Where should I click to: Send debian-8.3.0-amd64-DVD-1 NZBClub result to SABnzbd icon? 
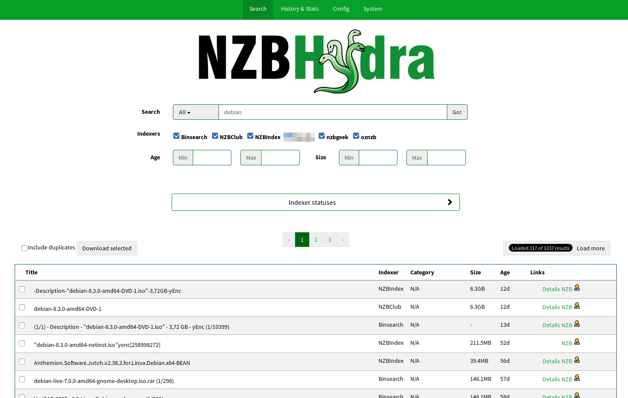[x=577, y=306]
